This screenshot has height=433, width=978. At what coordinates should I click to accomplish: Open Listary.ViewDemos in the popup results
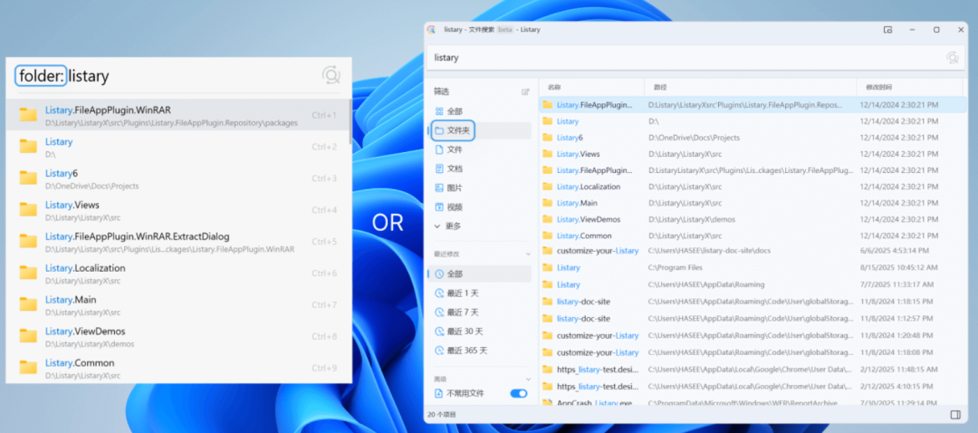coord(177,336)
